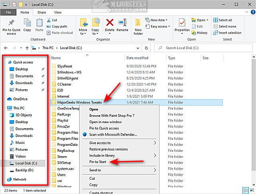256x194 pixels.
Task: Choose Open in the context menu
Action: click(x=94, y=110)
